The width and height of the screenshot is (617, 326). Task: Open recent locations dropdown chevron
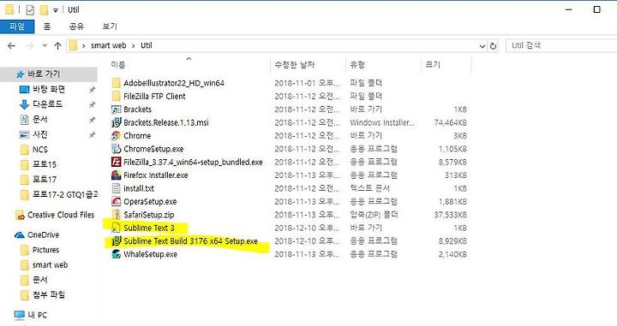click(x=45, y=45)
